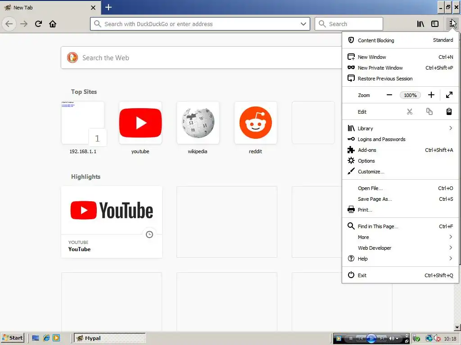Click the Copy icon in Edit row
This screenshot has width=461, height=345.
[429, 111]
